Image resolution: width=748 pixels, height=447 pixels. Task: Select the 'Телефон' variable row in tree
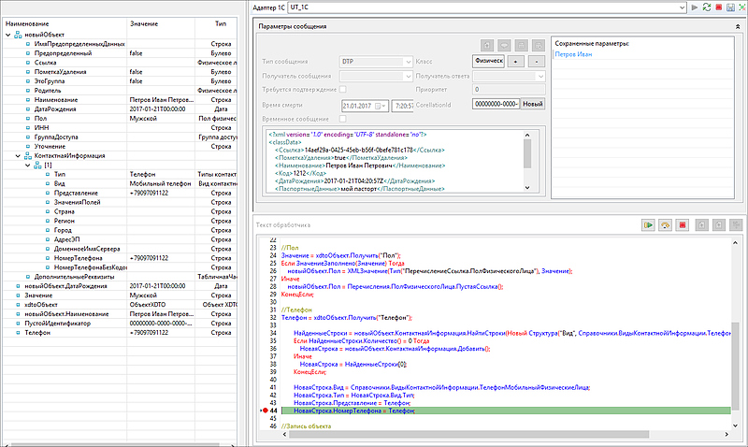pyautogui.click(x=37, y=331)
